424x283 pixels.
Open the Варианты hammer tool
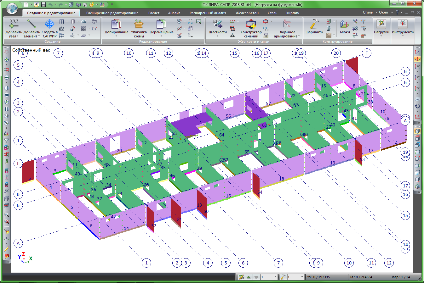(x=314, y=27)
